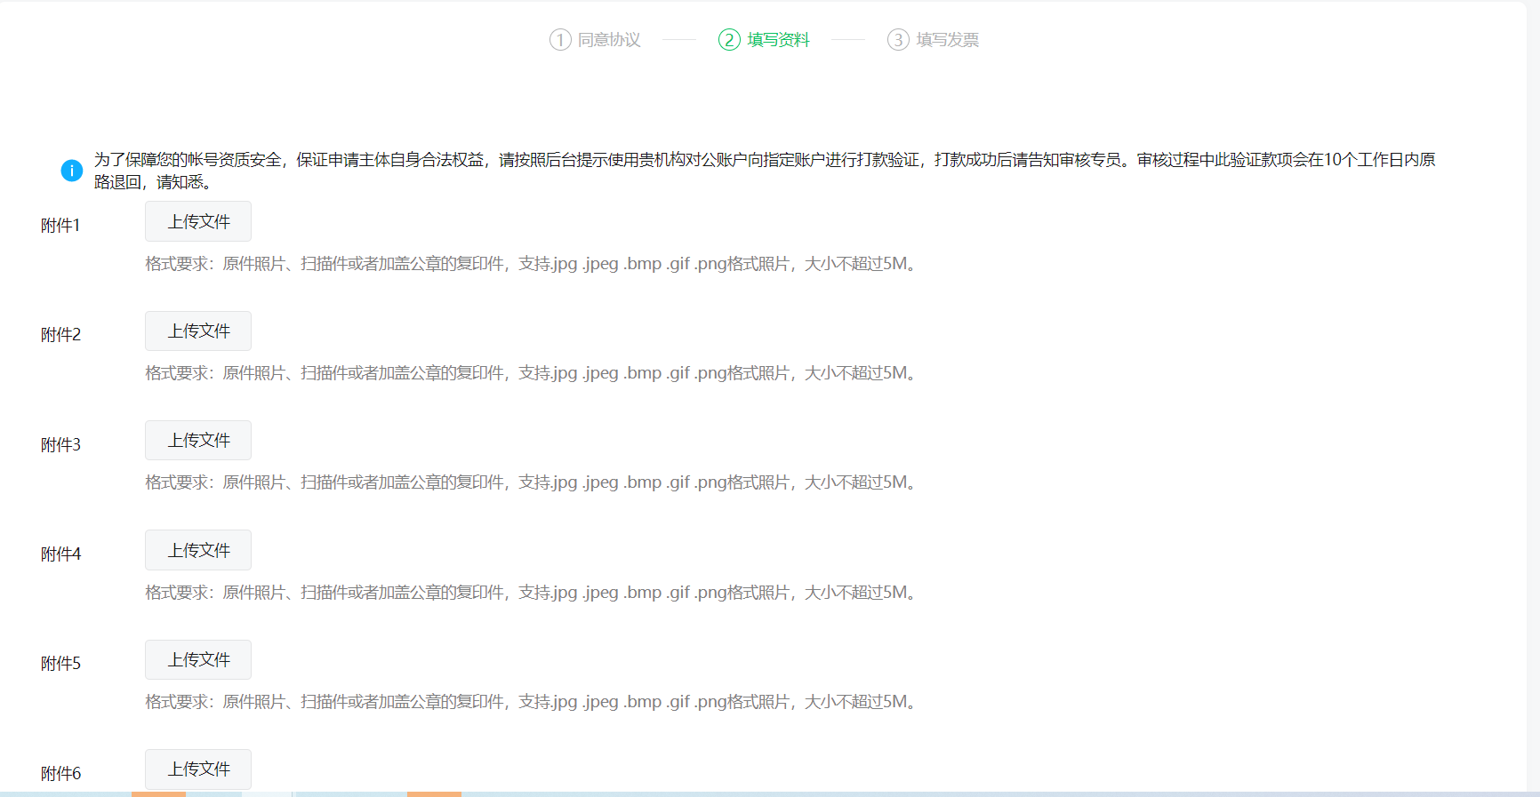Select step 1 同意协议 in progress bar

coord(595,40)
